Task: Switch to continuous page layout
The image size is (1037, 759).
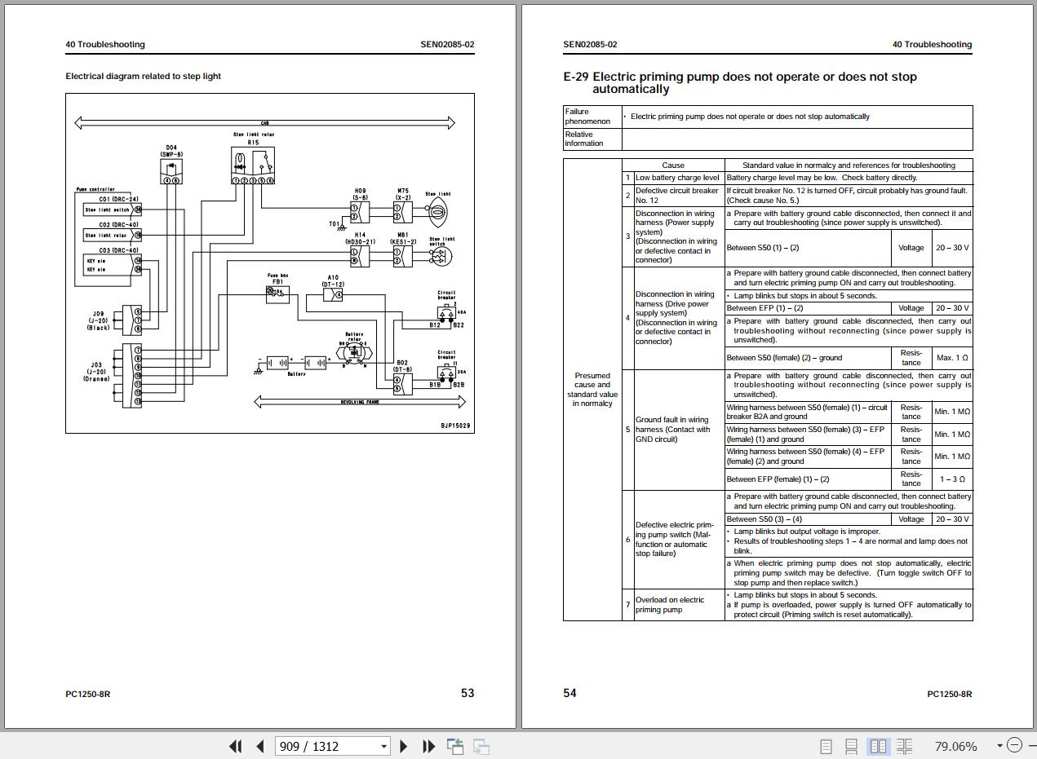Action: pyautogui.click(x=851, y=746)
